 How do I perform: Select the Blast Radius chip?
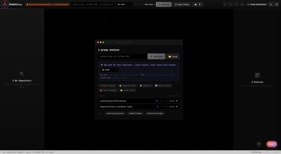[107, 86]
